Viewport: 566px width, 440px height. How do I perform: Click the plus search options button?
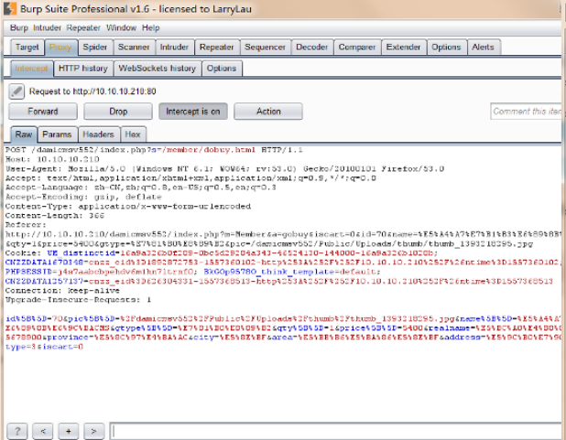point(68,431)
